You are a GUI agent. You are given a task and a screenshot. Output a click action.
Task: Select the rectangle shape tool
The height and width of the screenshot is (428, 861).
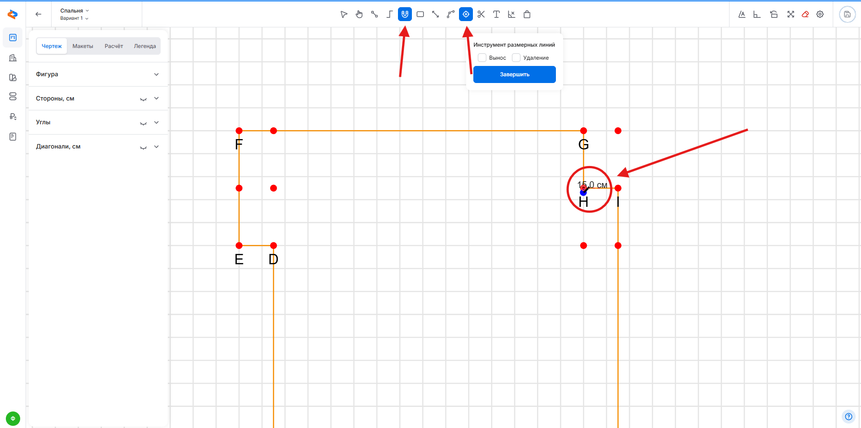(420, 14)
